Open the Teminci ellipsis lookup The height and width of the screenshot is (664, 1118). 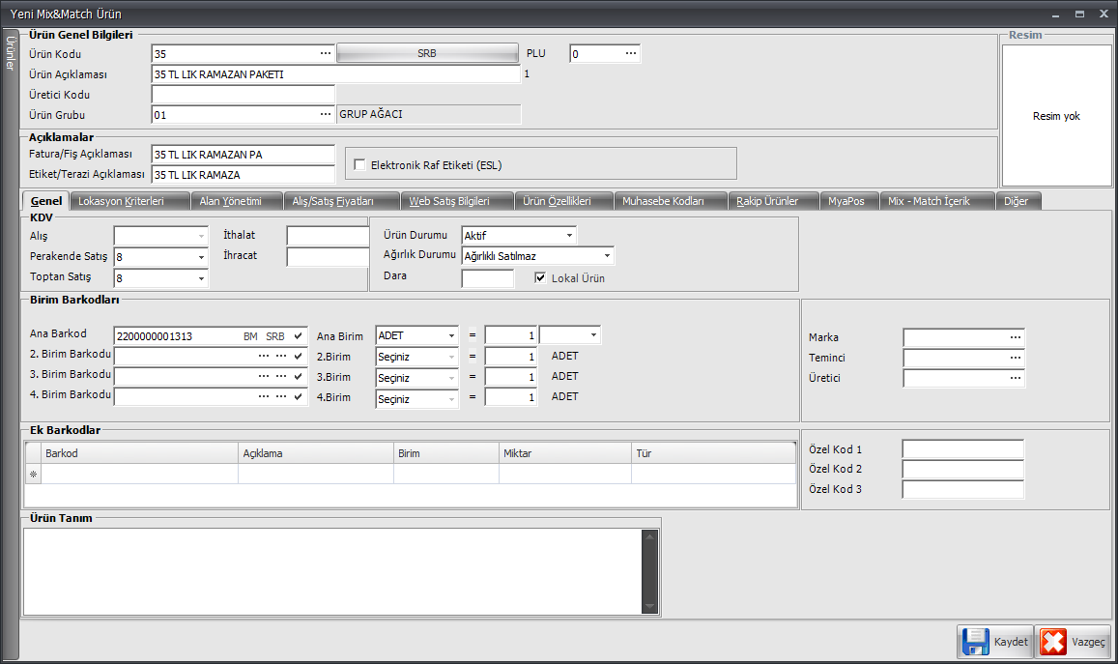click(1016, 358)
